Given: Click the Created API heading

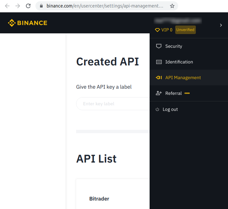Looking at the screenshot, I should click(108, 62).
